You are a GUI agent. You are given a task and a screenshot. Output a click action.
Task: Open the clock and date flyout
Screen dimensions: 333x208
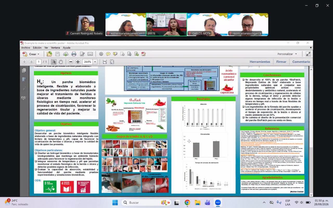(322, 203)
